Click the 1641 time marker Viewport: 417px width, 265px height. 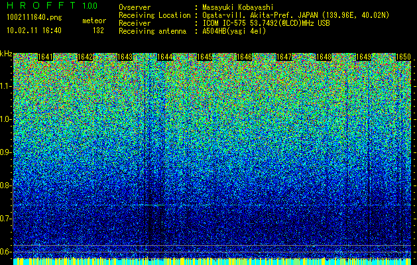pyautogui.click(x=46, y=57)
